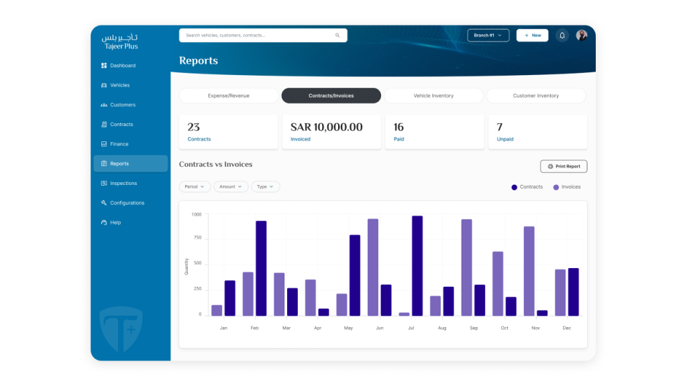Click the dark Jul bar in chart
687x386 pixels.
[x=417, y=266]
